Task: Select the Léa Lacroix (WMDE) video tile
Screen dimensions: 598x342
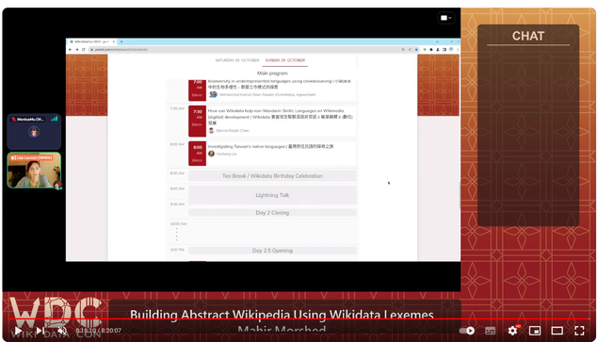Action: [x=34, y=171]
